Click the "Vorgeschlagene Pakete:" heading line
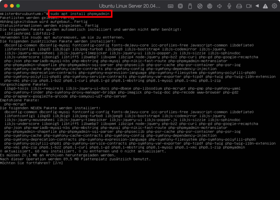280x200 pixels. coord(24,84)
